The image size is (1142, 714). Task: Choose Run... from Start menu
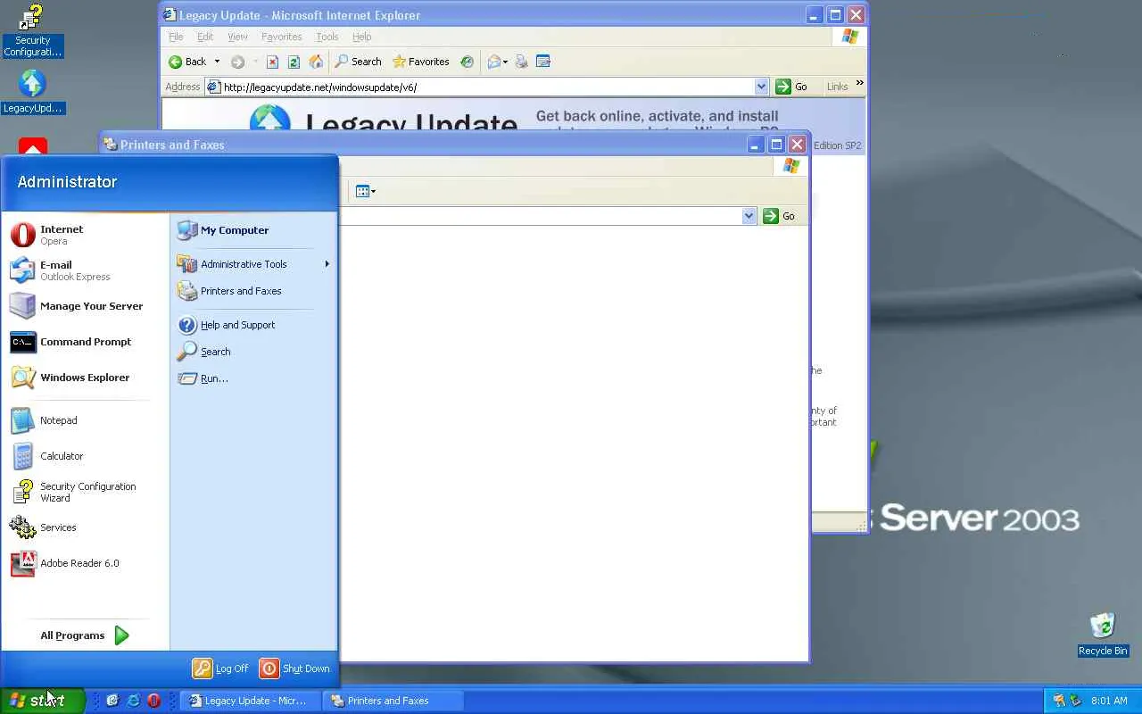(x=253, y=378)
